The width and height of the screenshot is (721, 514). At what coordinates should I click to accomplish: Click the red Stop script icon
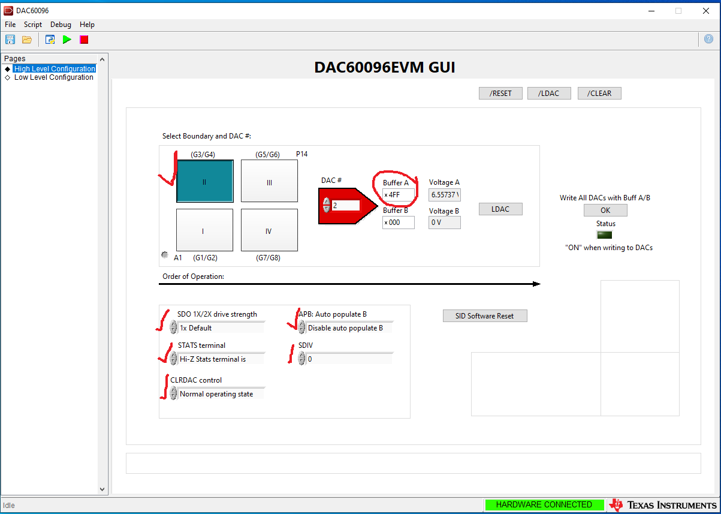click(84, 40)
